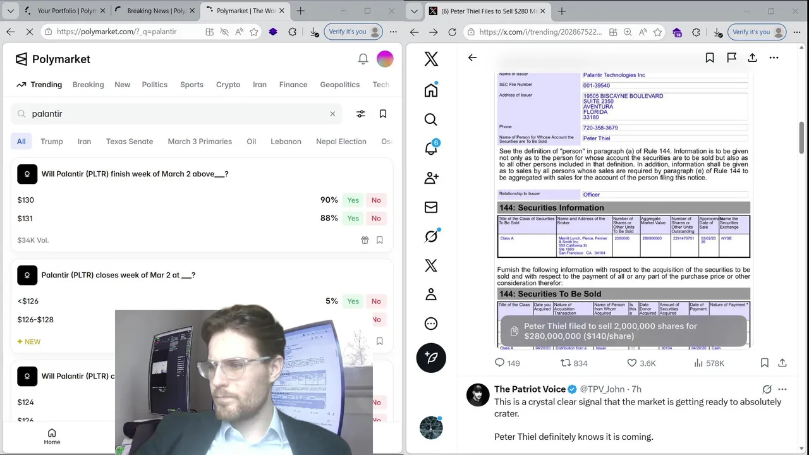Open the X follow people icon
809x455 pixels.
(x=431, y=178)
